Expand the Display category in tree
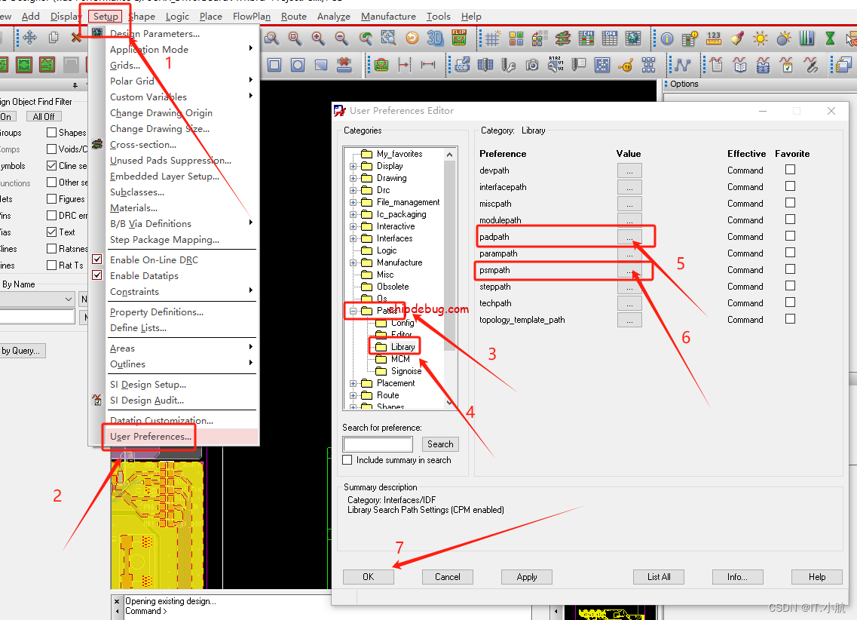 353,166
